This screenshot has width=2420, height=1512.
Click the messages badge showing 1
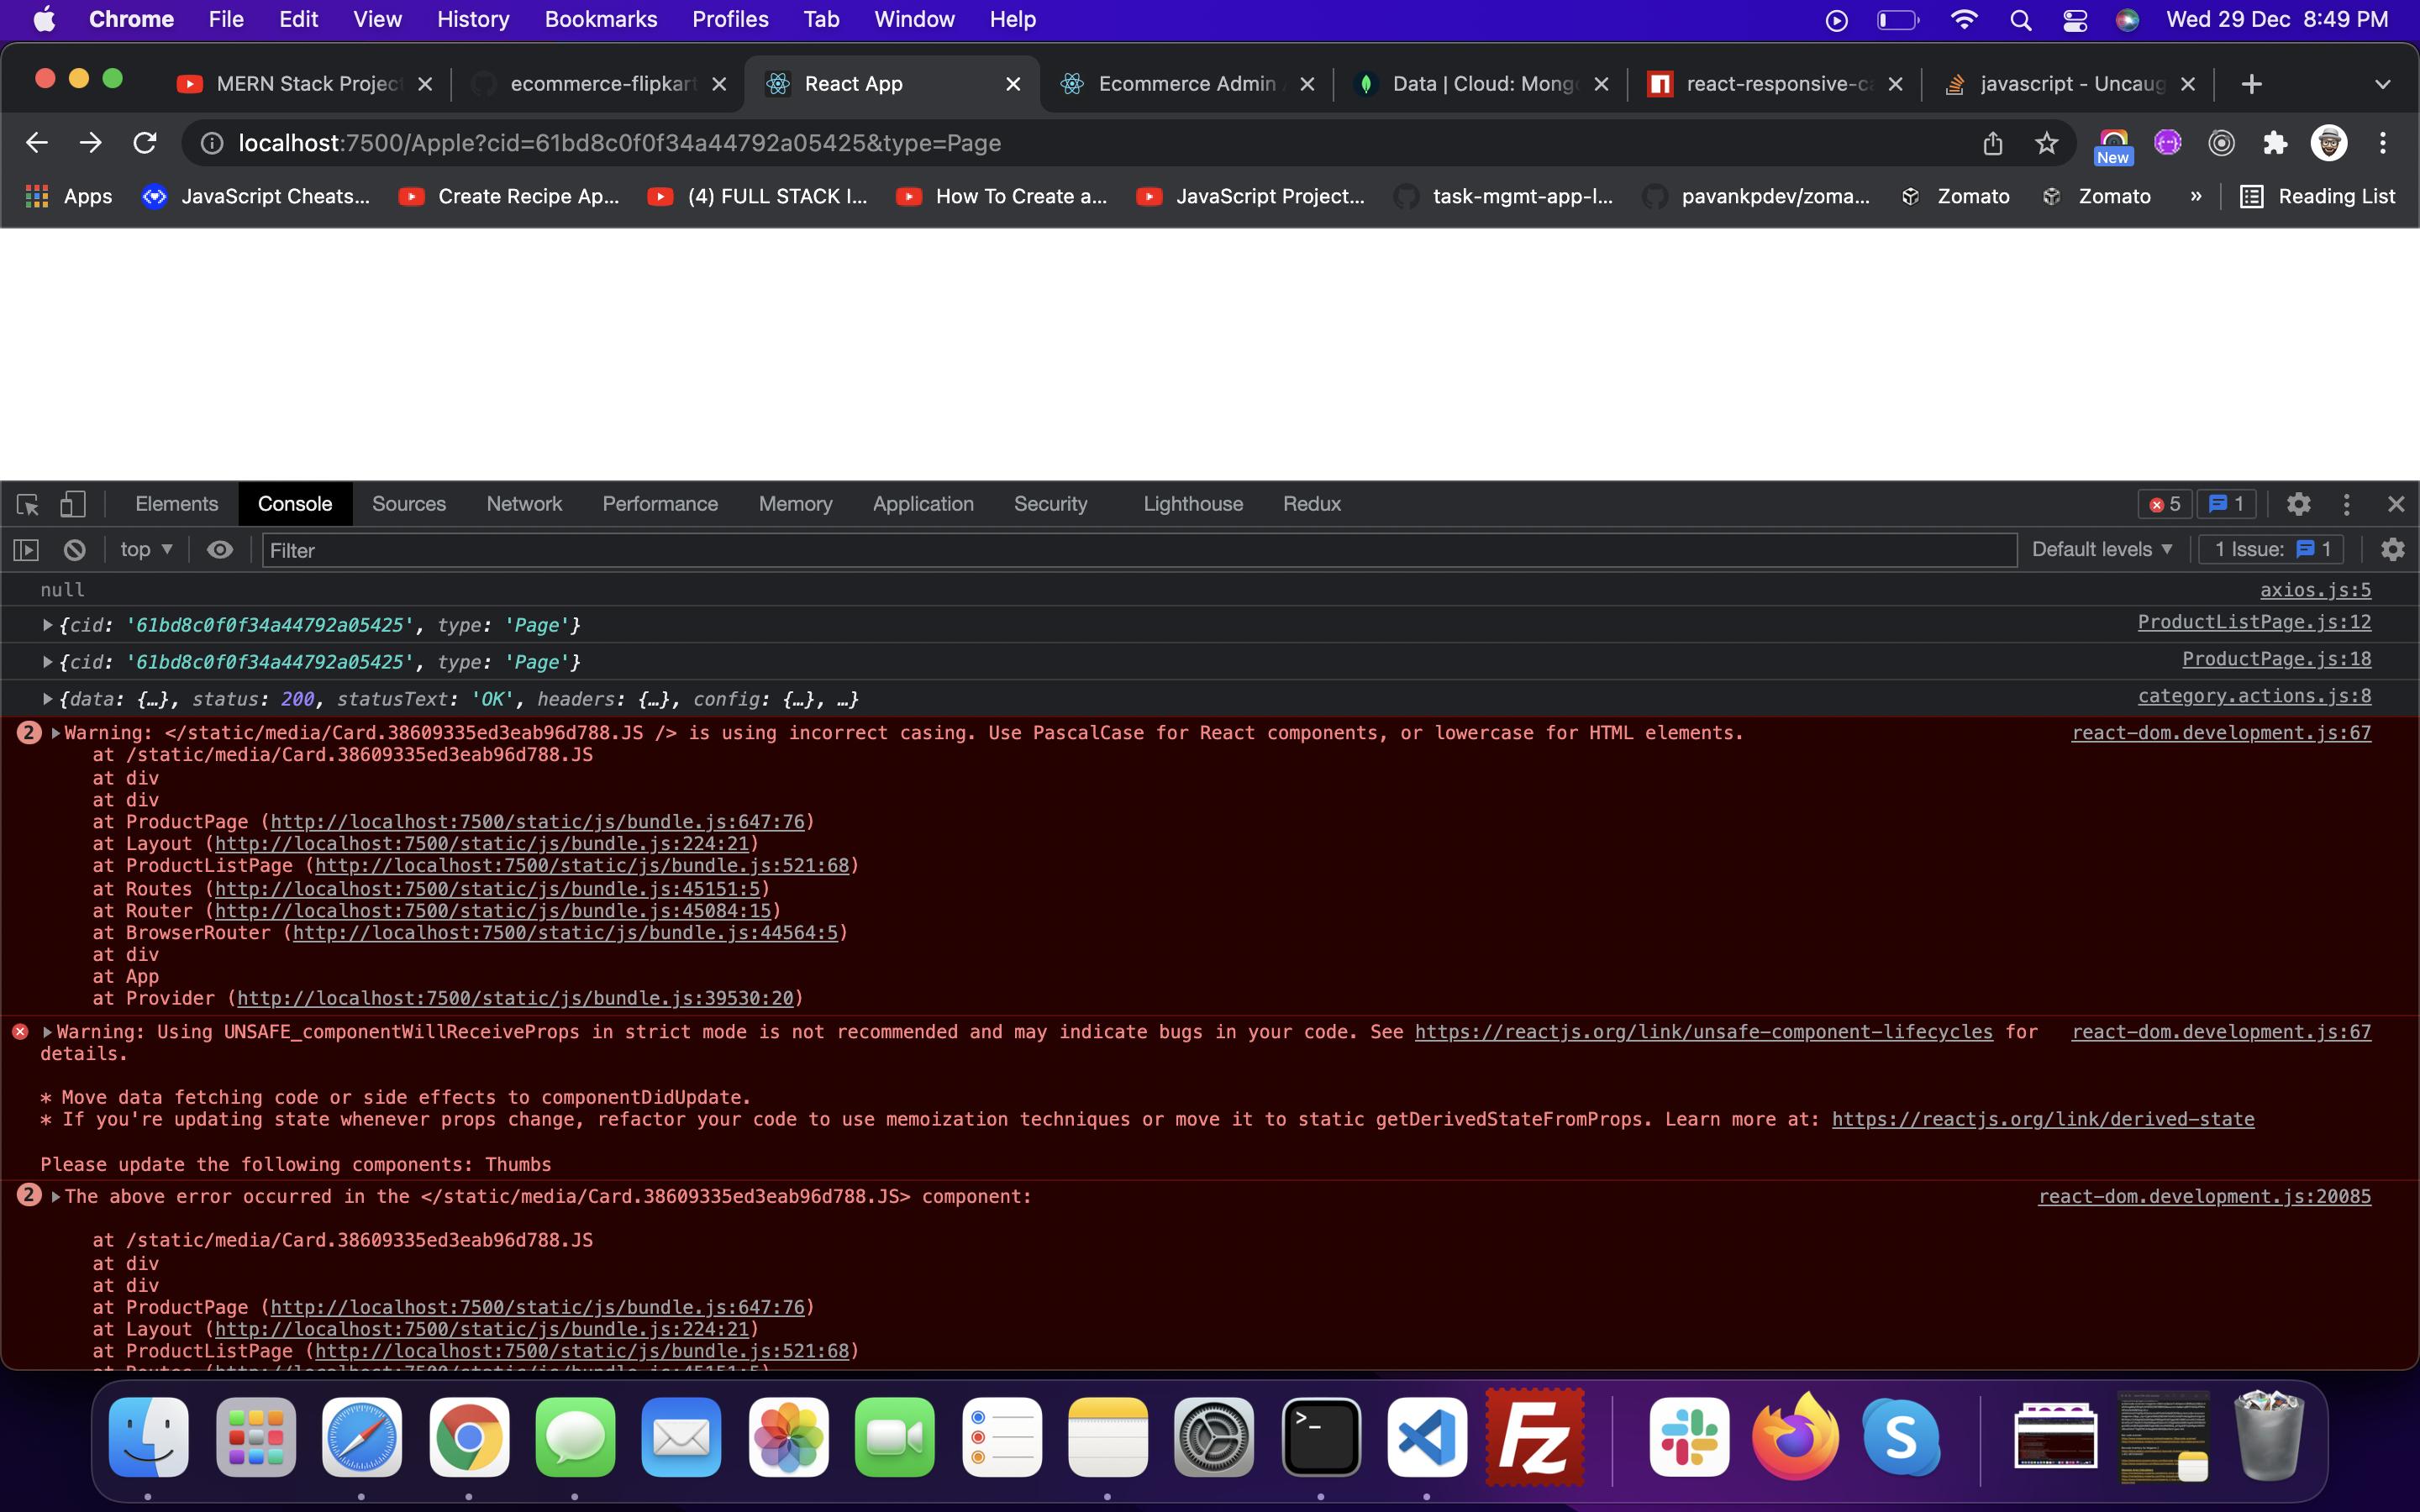tap(2225, 504)
